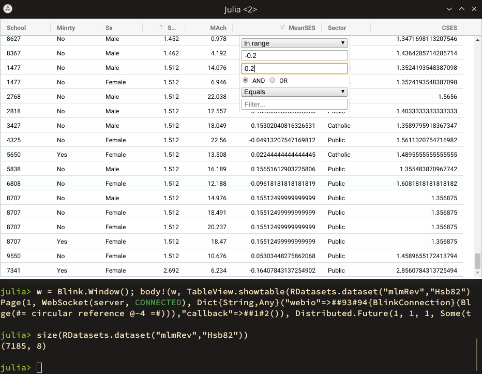Sort by the MAch column header
Viewport: 482px width, 374px height.
[x=218, y=28]
